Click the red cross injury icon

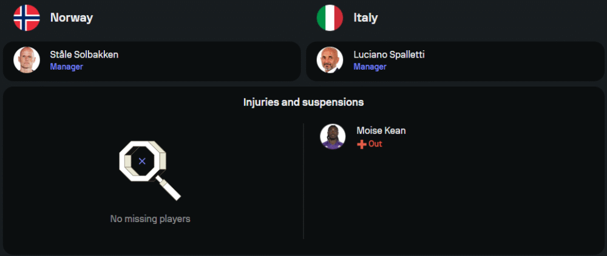[x=361, y=145]
